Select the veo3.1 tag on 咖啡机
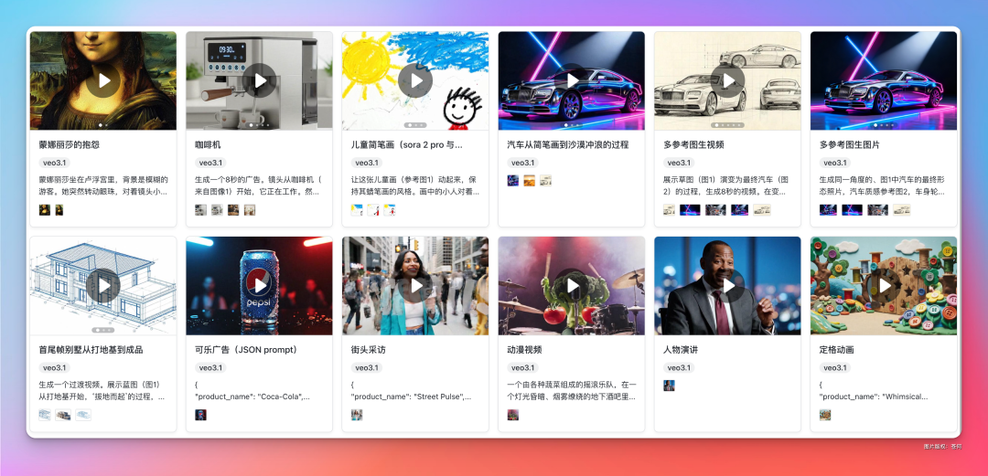Screen dimensions: 988x476 pos(209,163)
